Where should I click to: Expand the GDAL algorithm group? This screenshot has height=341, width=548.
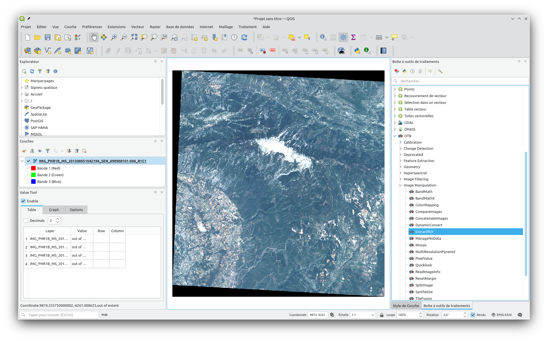(395, 122)
